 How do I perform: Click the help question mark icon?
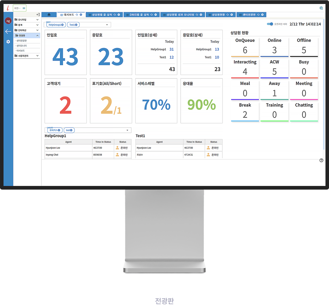(321, 160)
